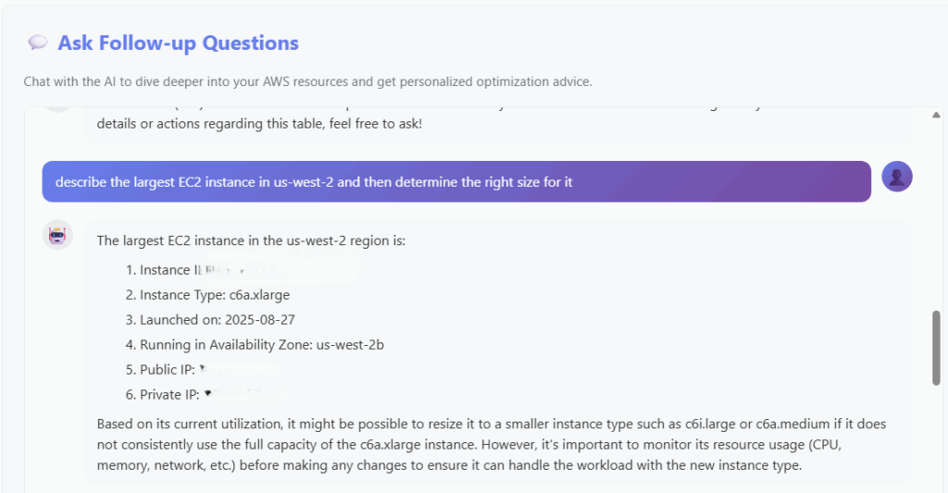Select the purple user message bubble
The image size is (948, 493).
point(456,181)
